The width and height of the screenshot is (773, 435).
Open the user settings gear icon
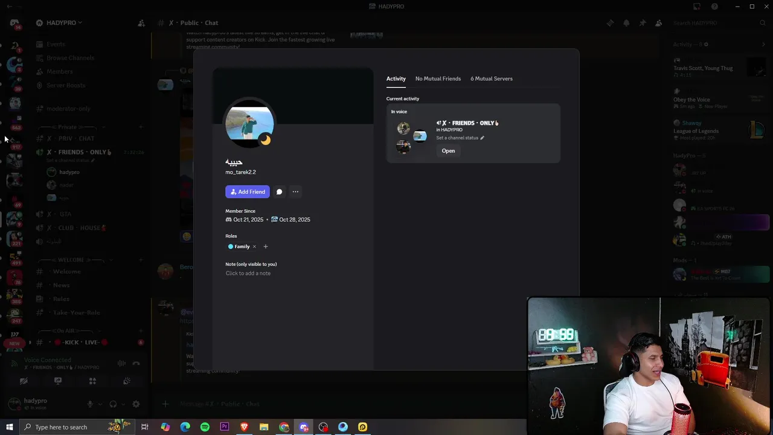pos(136,404)
